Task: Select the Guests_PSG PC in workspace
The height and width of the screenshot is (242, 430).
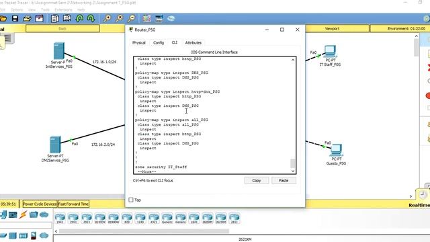Action: click(x=336, y=150)
